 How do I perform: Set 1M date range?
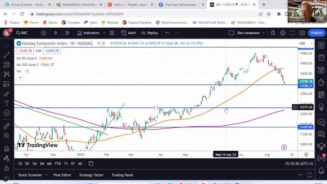click(34, 164)
